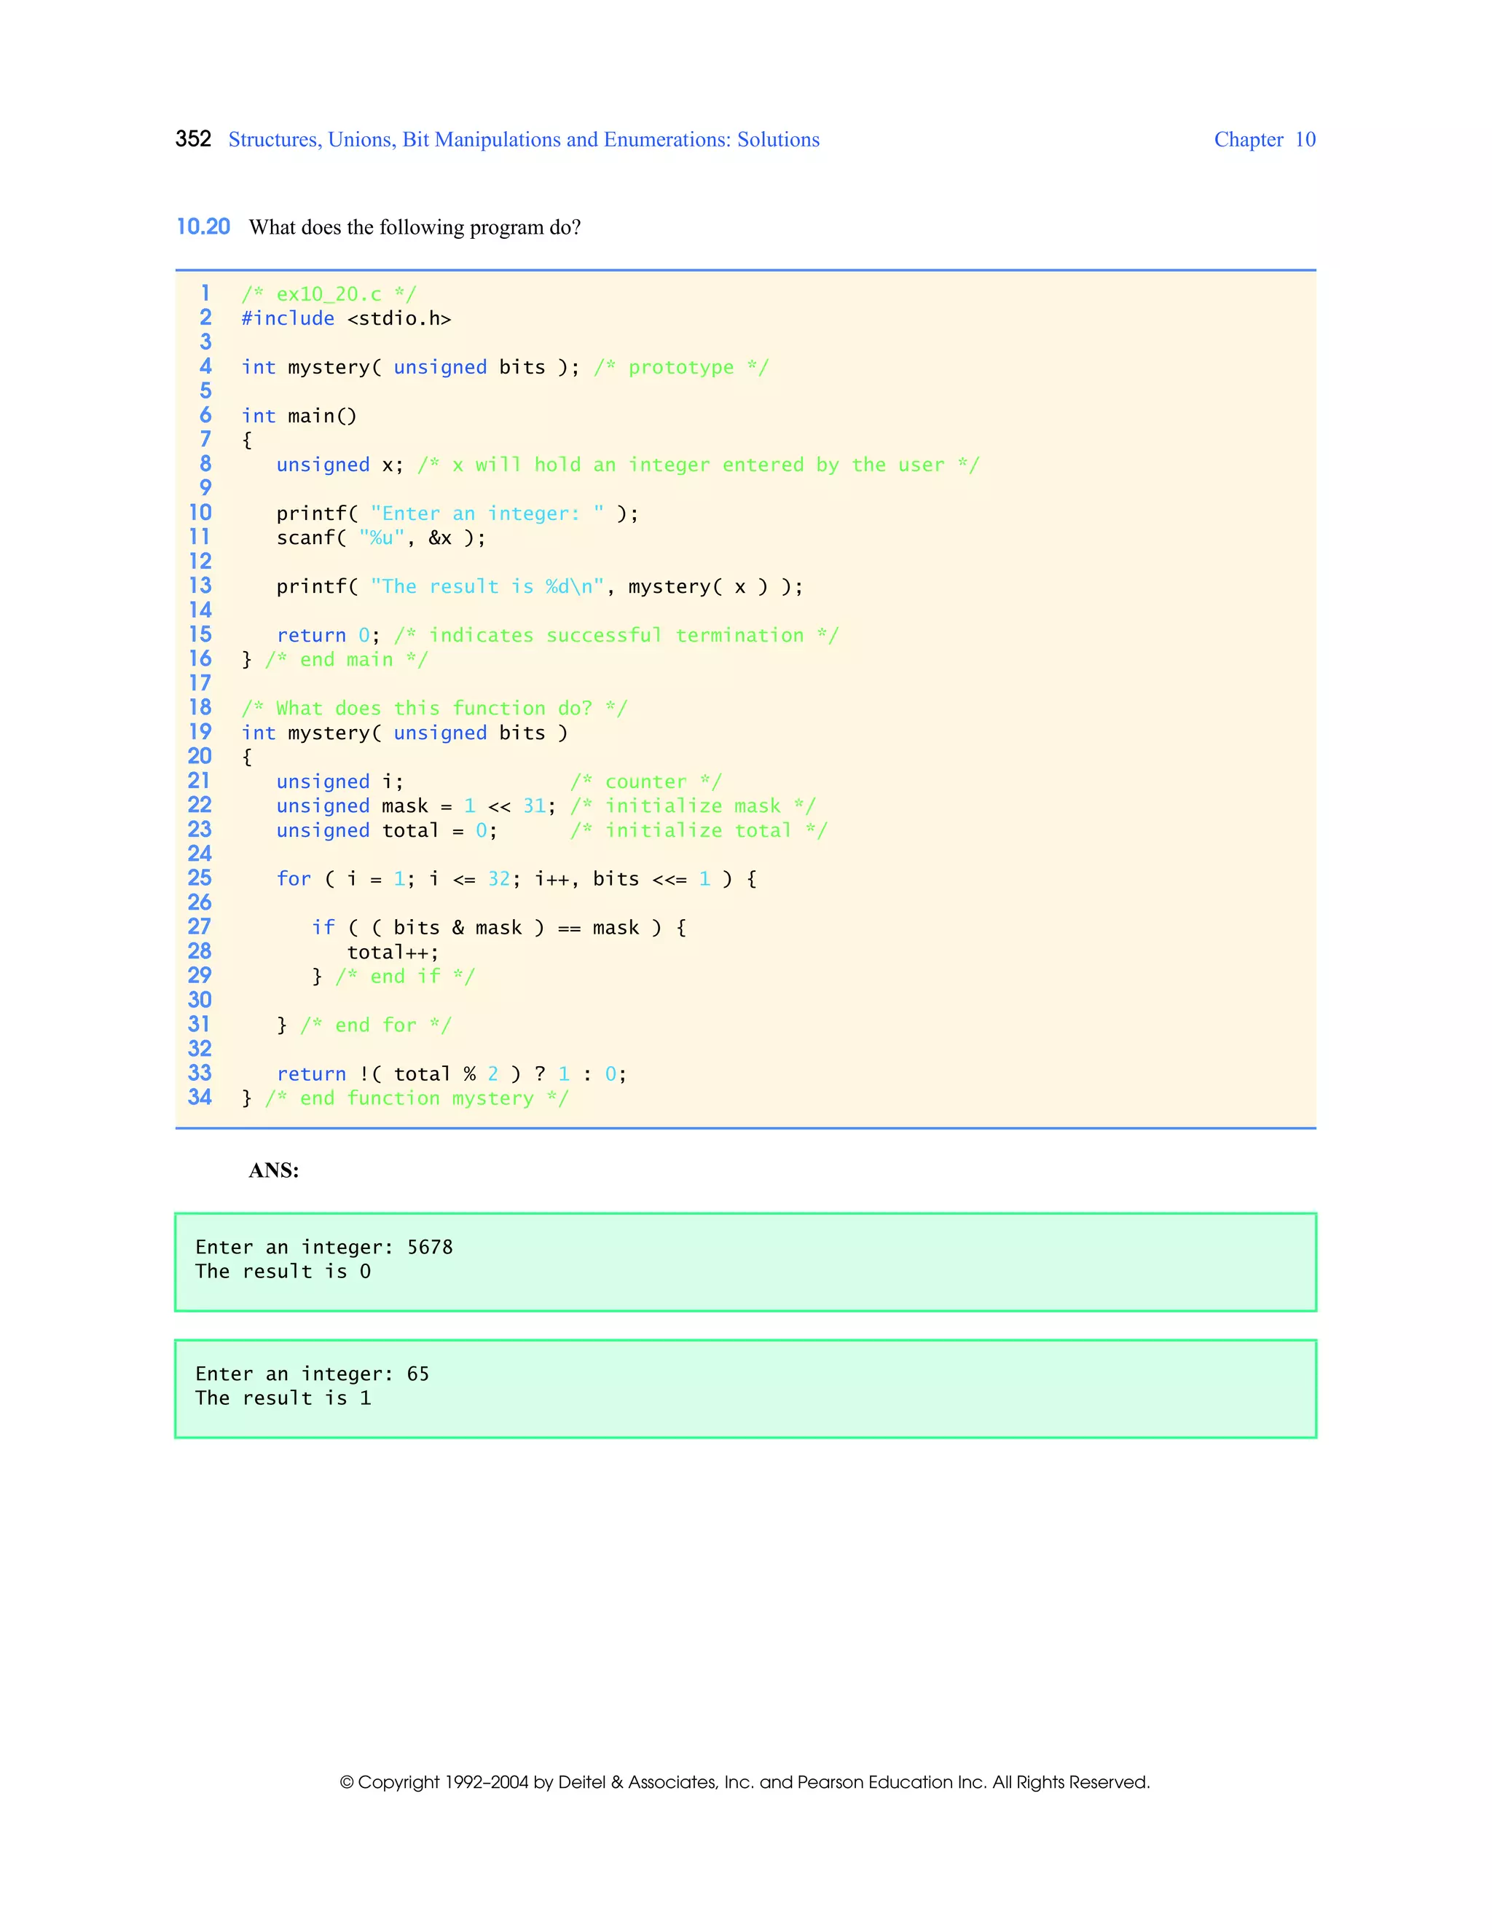Viewport: 1492px width, 1930px height.
Task: Click the mask initialization on line 22
Action: [x=415, y=806]
